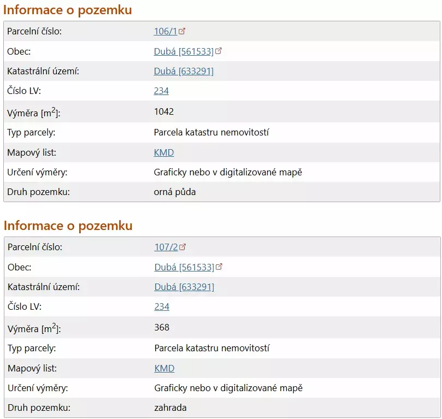
Task: Follow KMD map sheet link for parcel 107/2
Action: coord(164,368)
